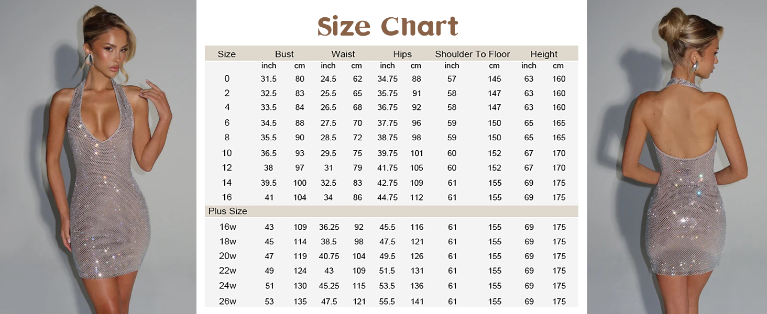Screen dimensions: 767x314
Task: Click the Size Chart title
Action: click(388, 26)
